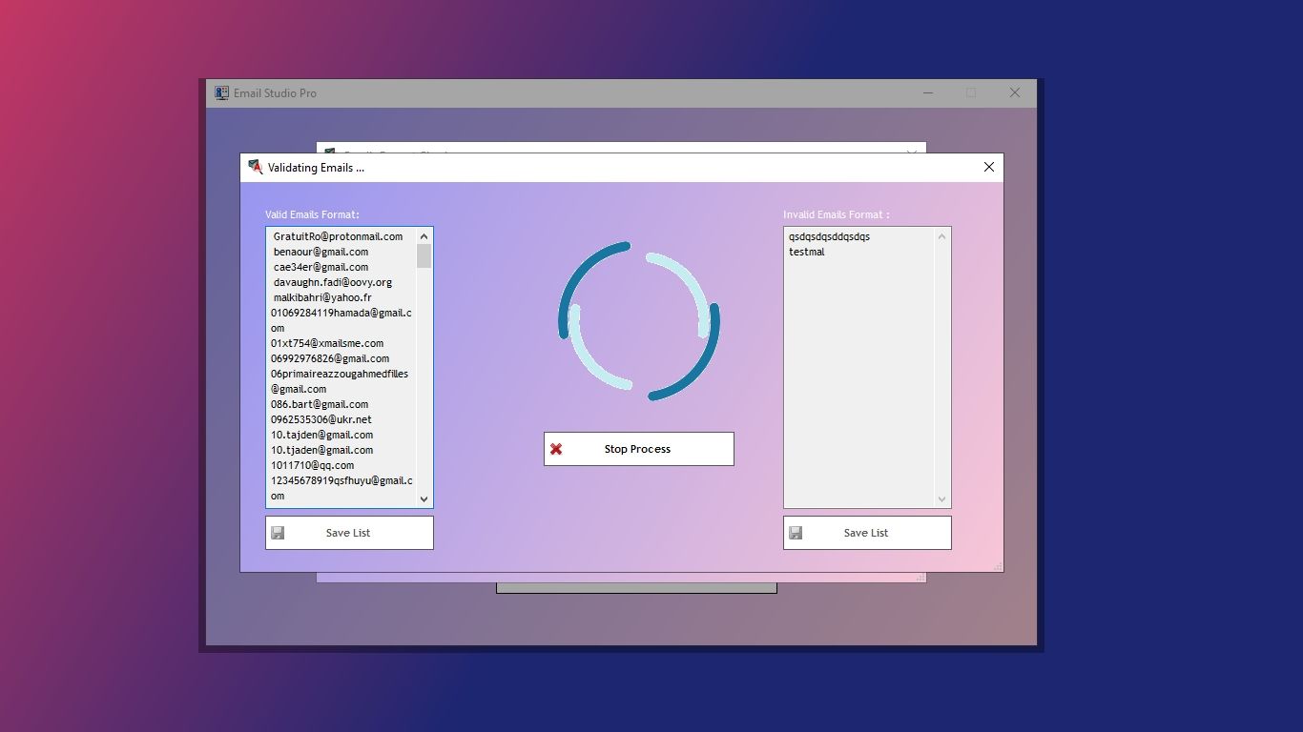
Task: Select benaour@gmail.com entry
Action: [x=321, y=252]
